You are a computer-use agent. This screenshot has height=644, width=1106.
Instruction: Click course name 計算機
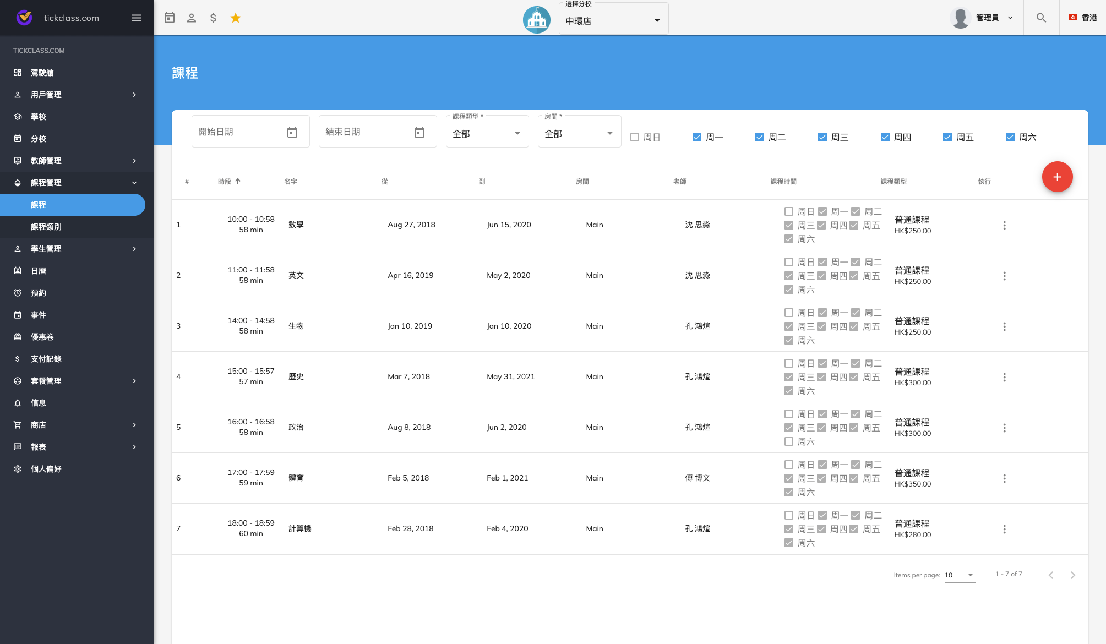point(300,528)
